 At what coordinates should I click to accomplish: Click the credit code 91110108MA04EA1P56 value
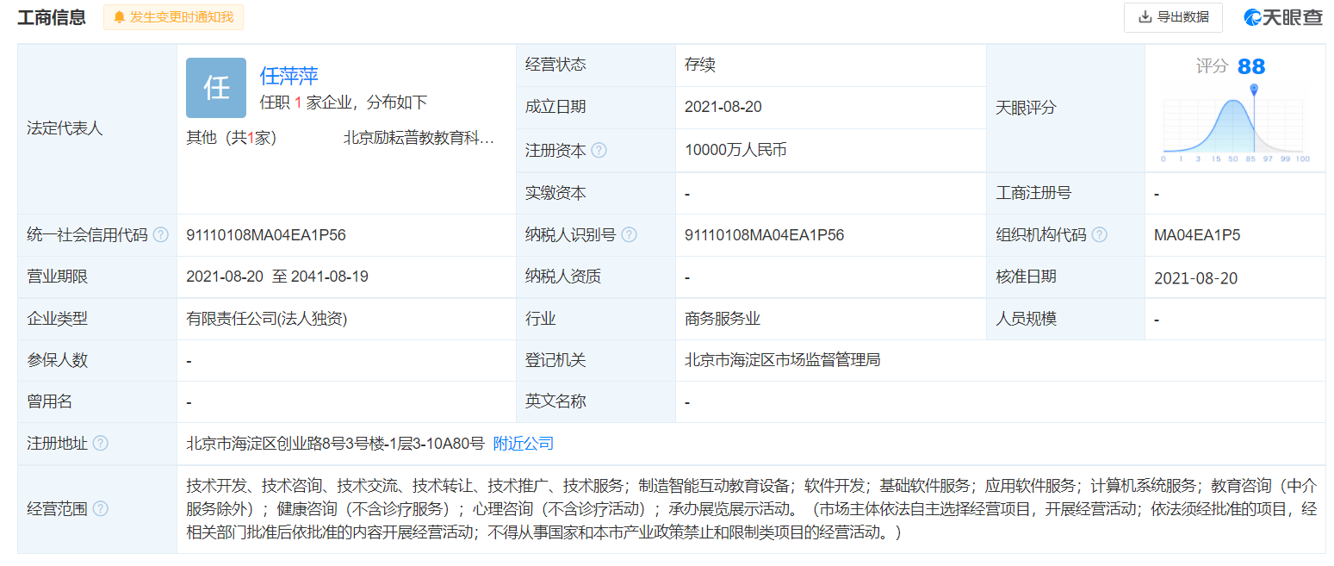266,234
